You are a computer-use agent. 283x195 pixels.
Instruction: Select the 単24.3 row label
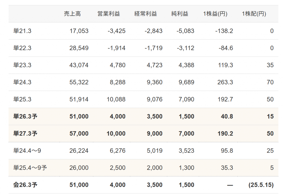pyautogui.click(x=22, y=82)
